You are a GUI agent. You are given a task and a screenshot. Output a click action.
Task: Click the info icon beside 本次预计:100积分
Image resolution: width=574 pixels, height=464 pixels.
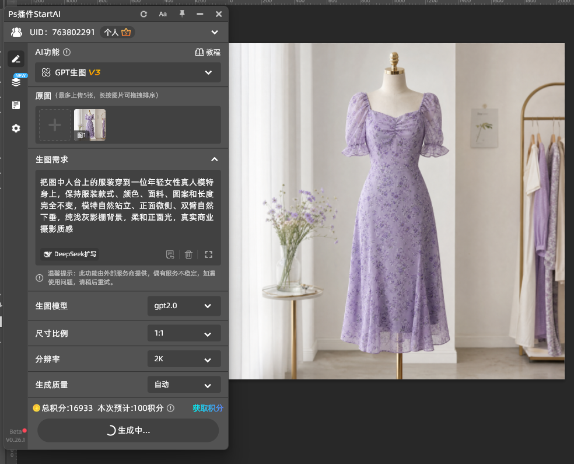tap(170, 409)
